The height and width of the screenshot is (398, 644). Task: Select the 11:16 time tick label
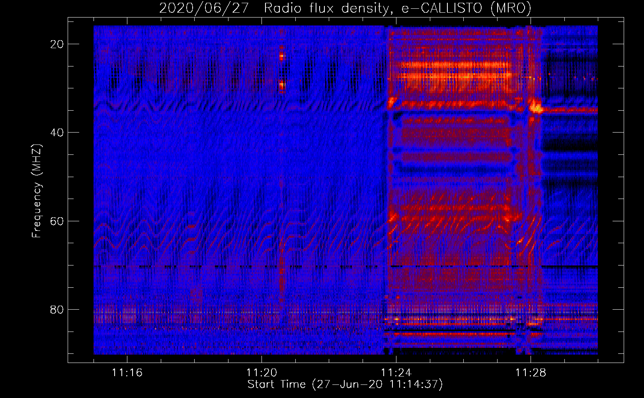[x=127, y=373]
